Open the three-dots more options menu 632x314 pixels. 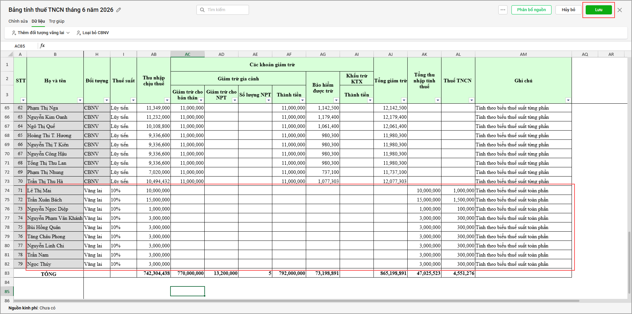point(503,10)
